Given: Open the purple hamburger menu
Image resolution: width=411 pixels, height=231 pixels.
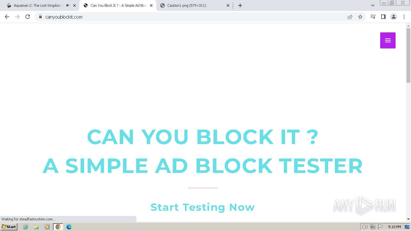Looking at the screenshot, I should 388,40.
